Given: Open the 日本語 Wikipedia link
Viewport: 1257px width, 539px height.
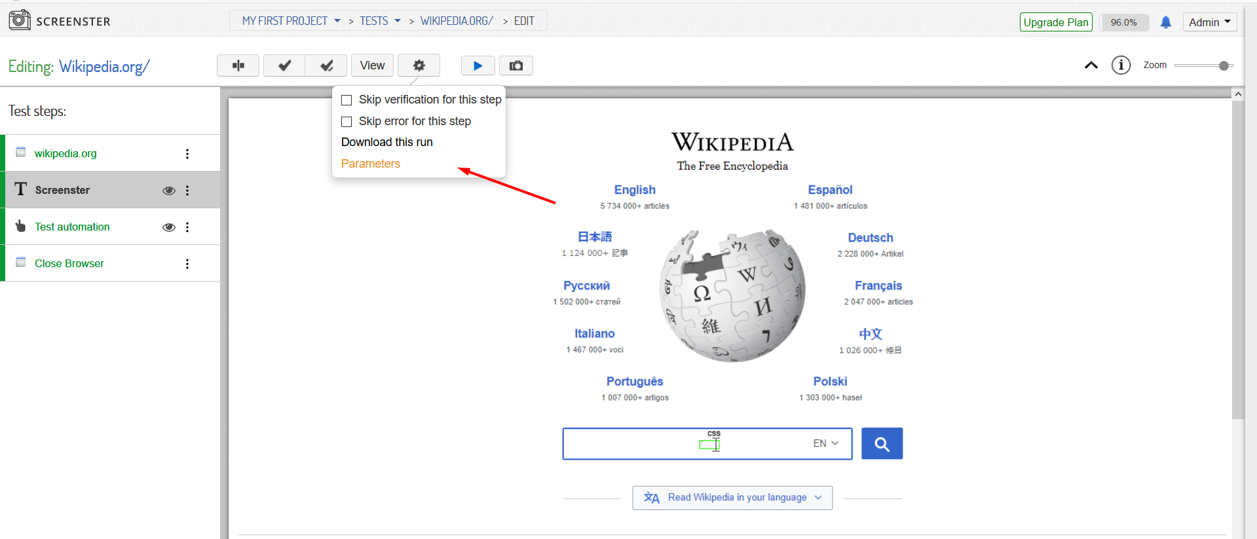Looking at the screenshot, I should pyautogui.click(x=595, y=237).
